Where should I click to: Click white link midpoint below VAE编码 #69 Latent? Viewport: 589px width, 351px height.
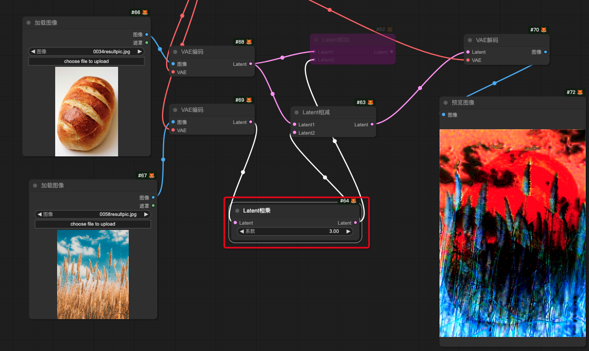click(243, 172)
